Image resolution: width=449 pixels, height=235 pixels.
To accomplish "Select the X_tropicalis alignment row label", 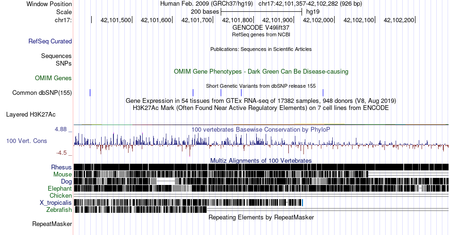I will [56, 203].
